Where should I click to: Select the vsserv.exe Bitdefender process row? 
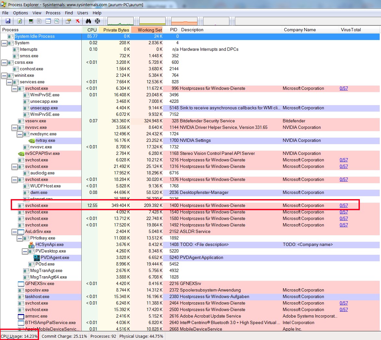tap(190, 121)
